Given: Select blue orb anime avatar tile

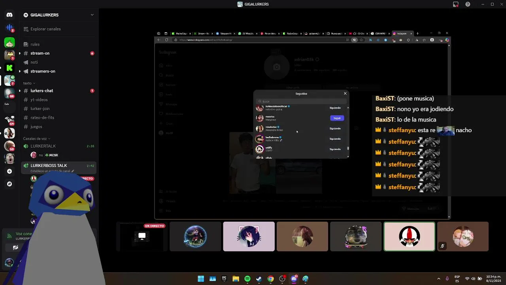Looking at the screenshot, I should (x=195, y=236).
